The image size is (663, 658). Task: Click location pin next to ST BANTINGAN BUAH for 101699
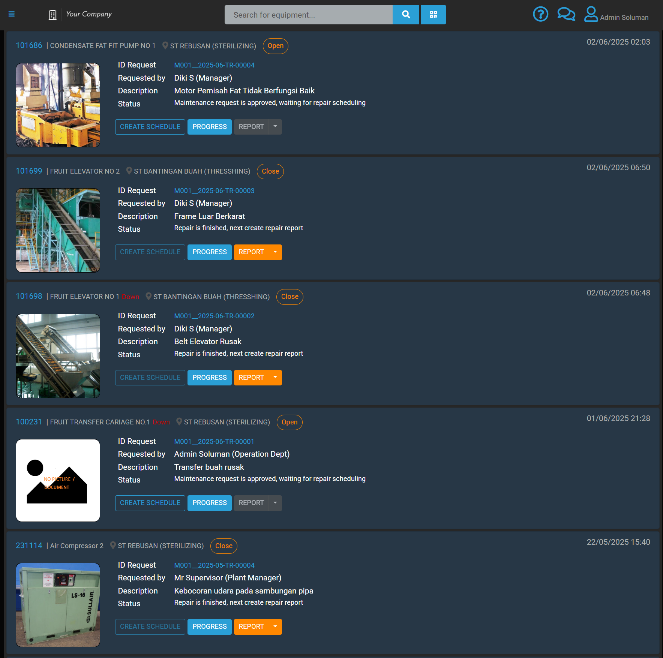point(129,171)
